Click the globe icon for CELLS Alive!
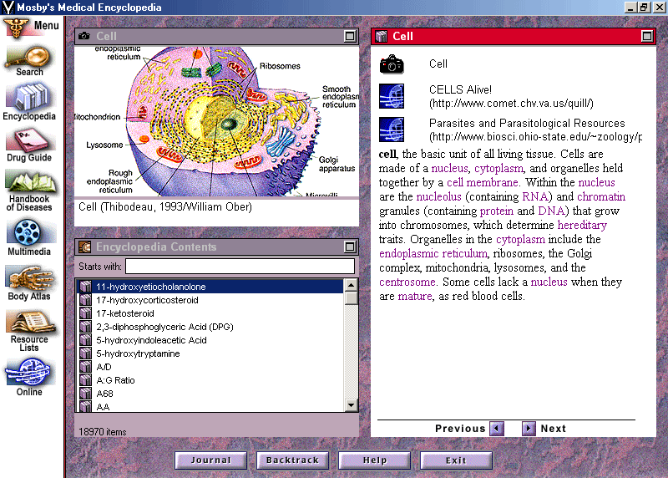This screenshot has width=668, height=478. (391, 96)
